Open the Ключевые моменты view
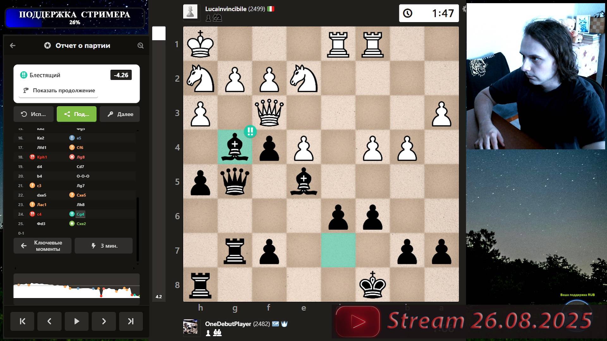 click(x=42, y=246)
